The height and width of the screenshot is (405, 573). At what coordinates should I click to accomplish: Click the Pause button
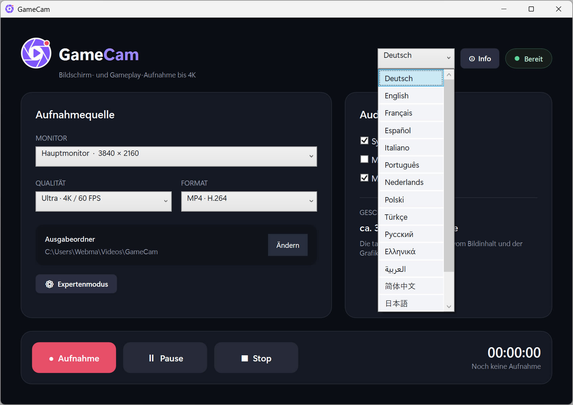click(x=165, y=358)
